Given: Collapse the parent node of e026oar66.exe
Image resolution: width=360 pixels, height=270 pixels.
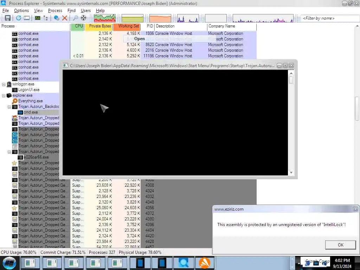Looking at the screenshot, I should [x=9, y=152].
